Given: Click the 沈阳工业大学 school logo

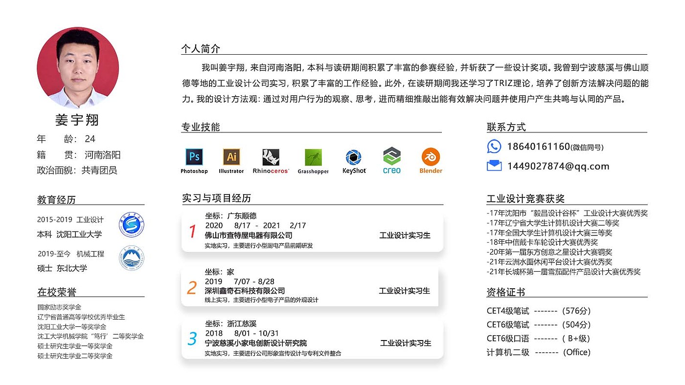Looking at the screenshot, I should 132,225.
